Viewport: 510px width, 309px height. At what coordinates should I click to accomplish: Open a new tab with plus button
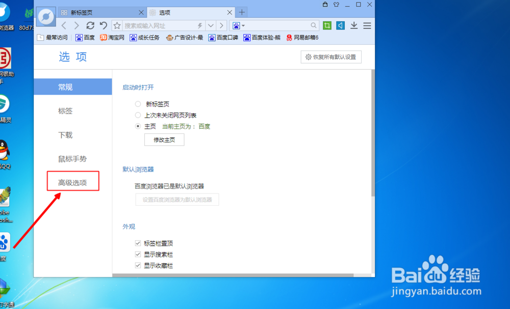[x=242, y=12]
